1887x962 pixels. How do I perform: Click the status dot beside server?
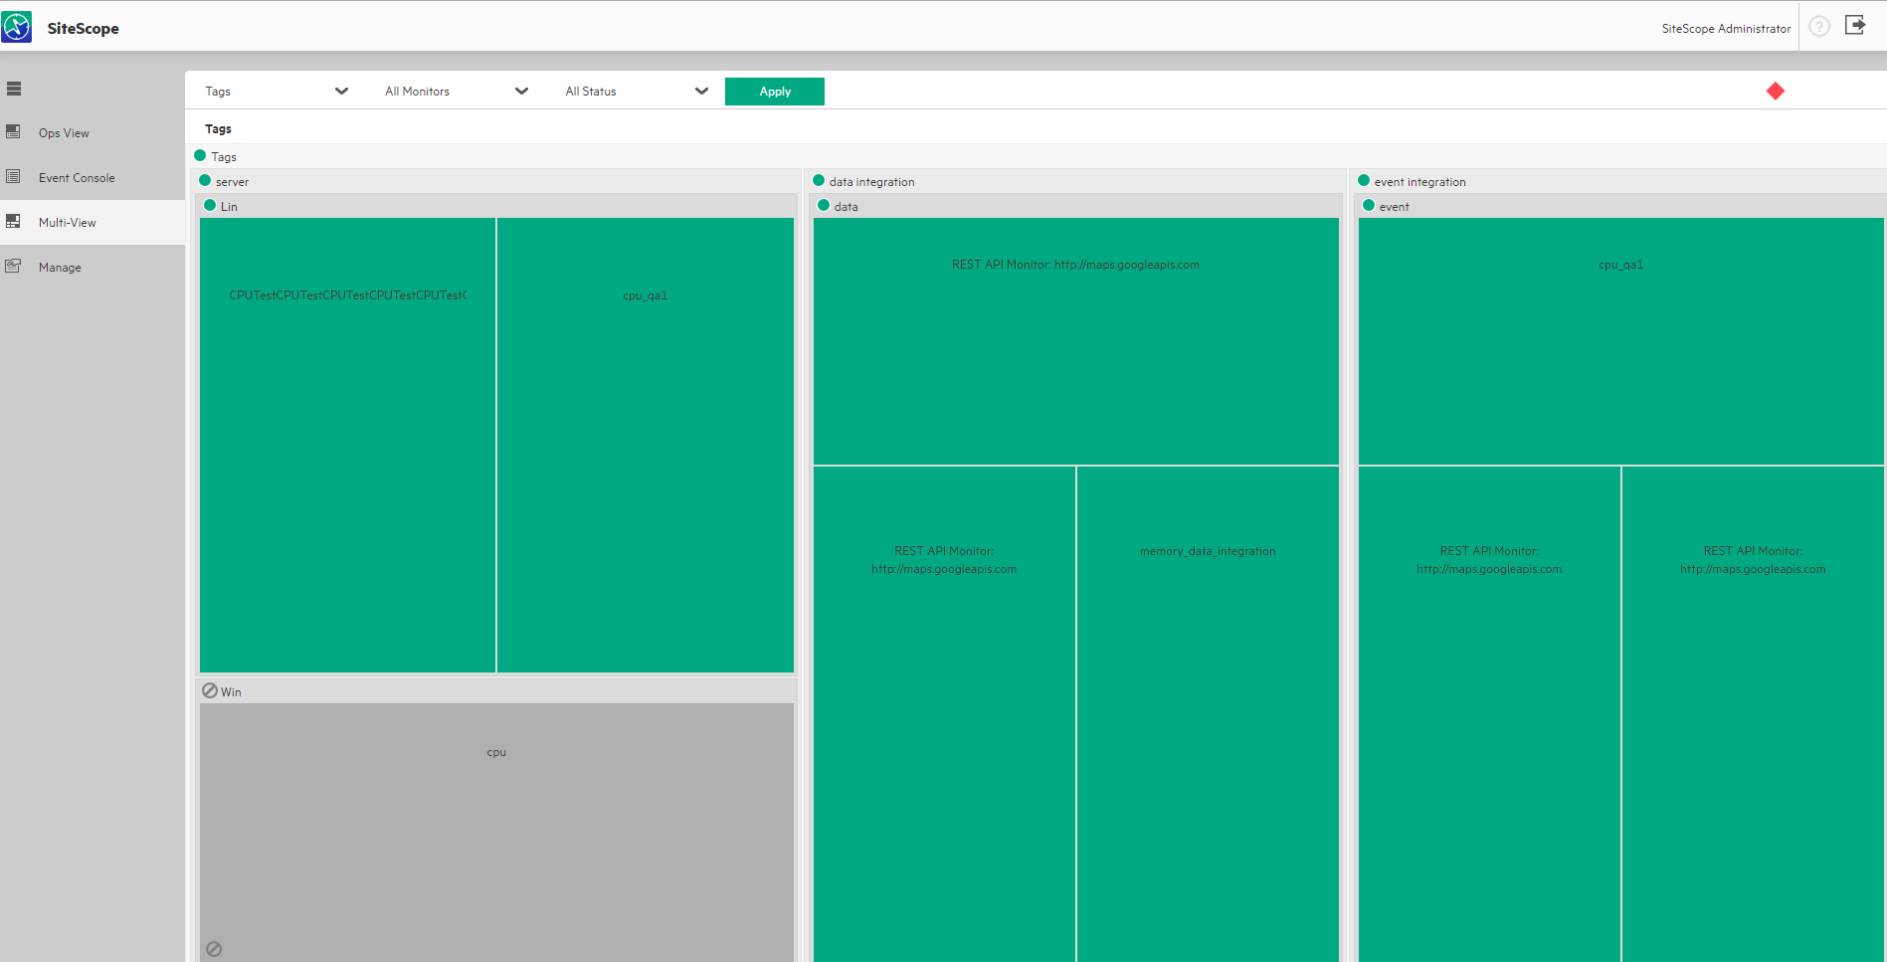point(205,180)
